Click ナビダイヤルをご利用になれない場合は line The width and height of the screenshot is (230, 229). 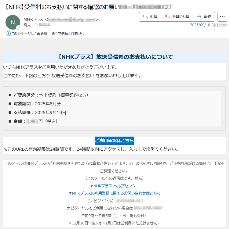pyautogui.click(x=115, y=208)
